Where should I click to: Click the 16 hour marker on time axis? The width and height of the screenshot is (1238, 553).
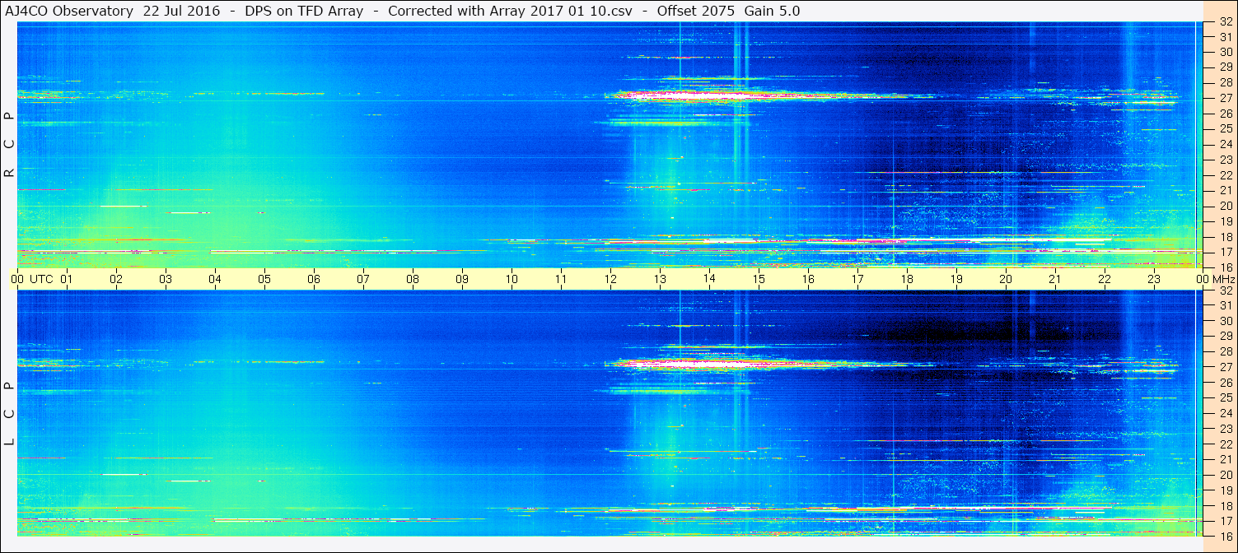pos(808,279)
